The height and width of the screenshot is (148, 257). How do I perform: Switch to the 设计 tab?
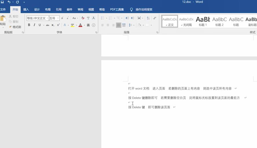pyautogui.click(x=37, y=10)
